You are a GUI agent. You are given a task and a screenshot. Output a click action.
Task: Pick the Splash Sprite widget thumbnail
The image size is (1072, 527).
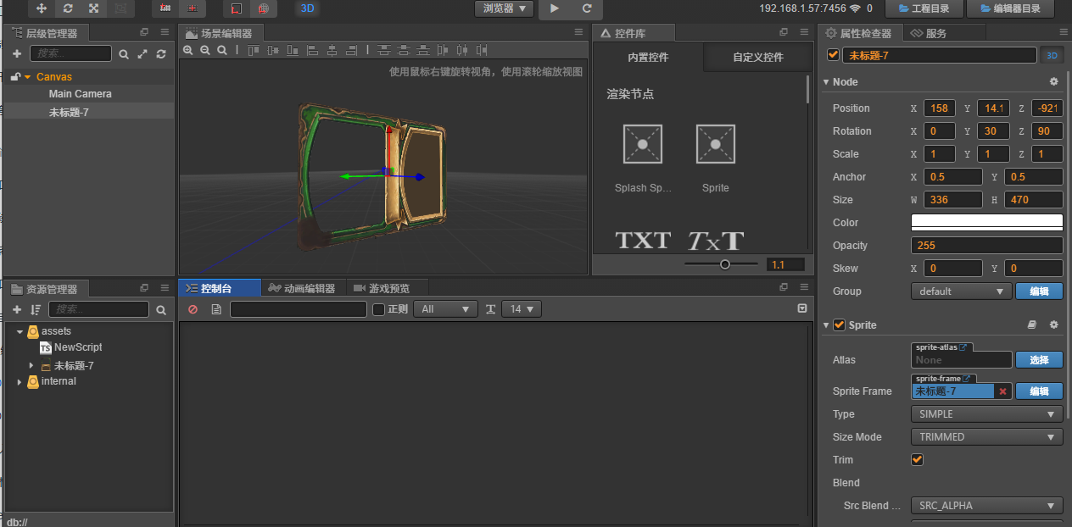(x=642, y=144)
